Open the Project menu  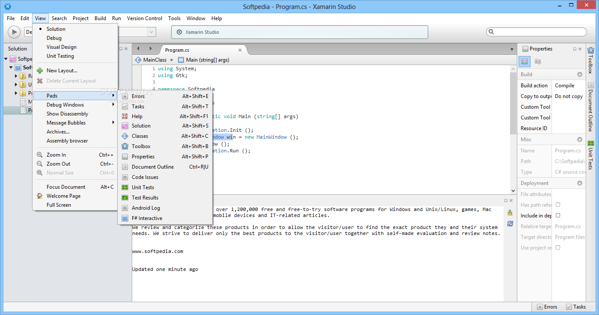click(x=80, y=18)
